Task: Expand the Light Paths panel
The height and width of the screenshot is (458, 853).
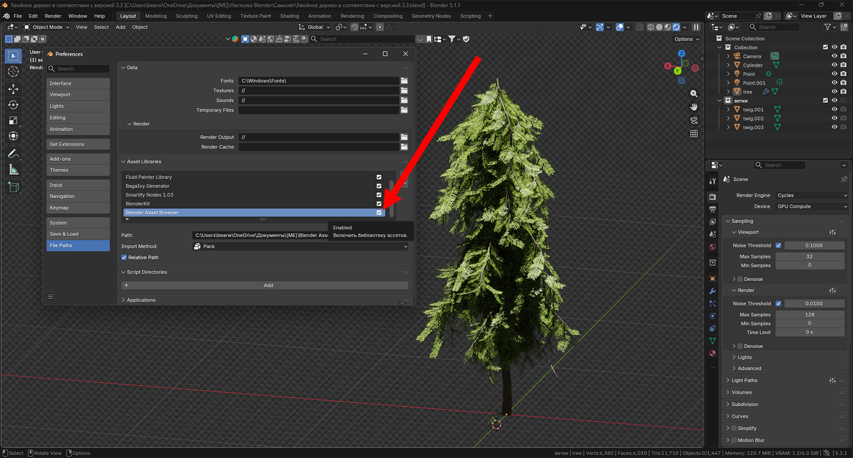Action: click(x=744, y=380)
